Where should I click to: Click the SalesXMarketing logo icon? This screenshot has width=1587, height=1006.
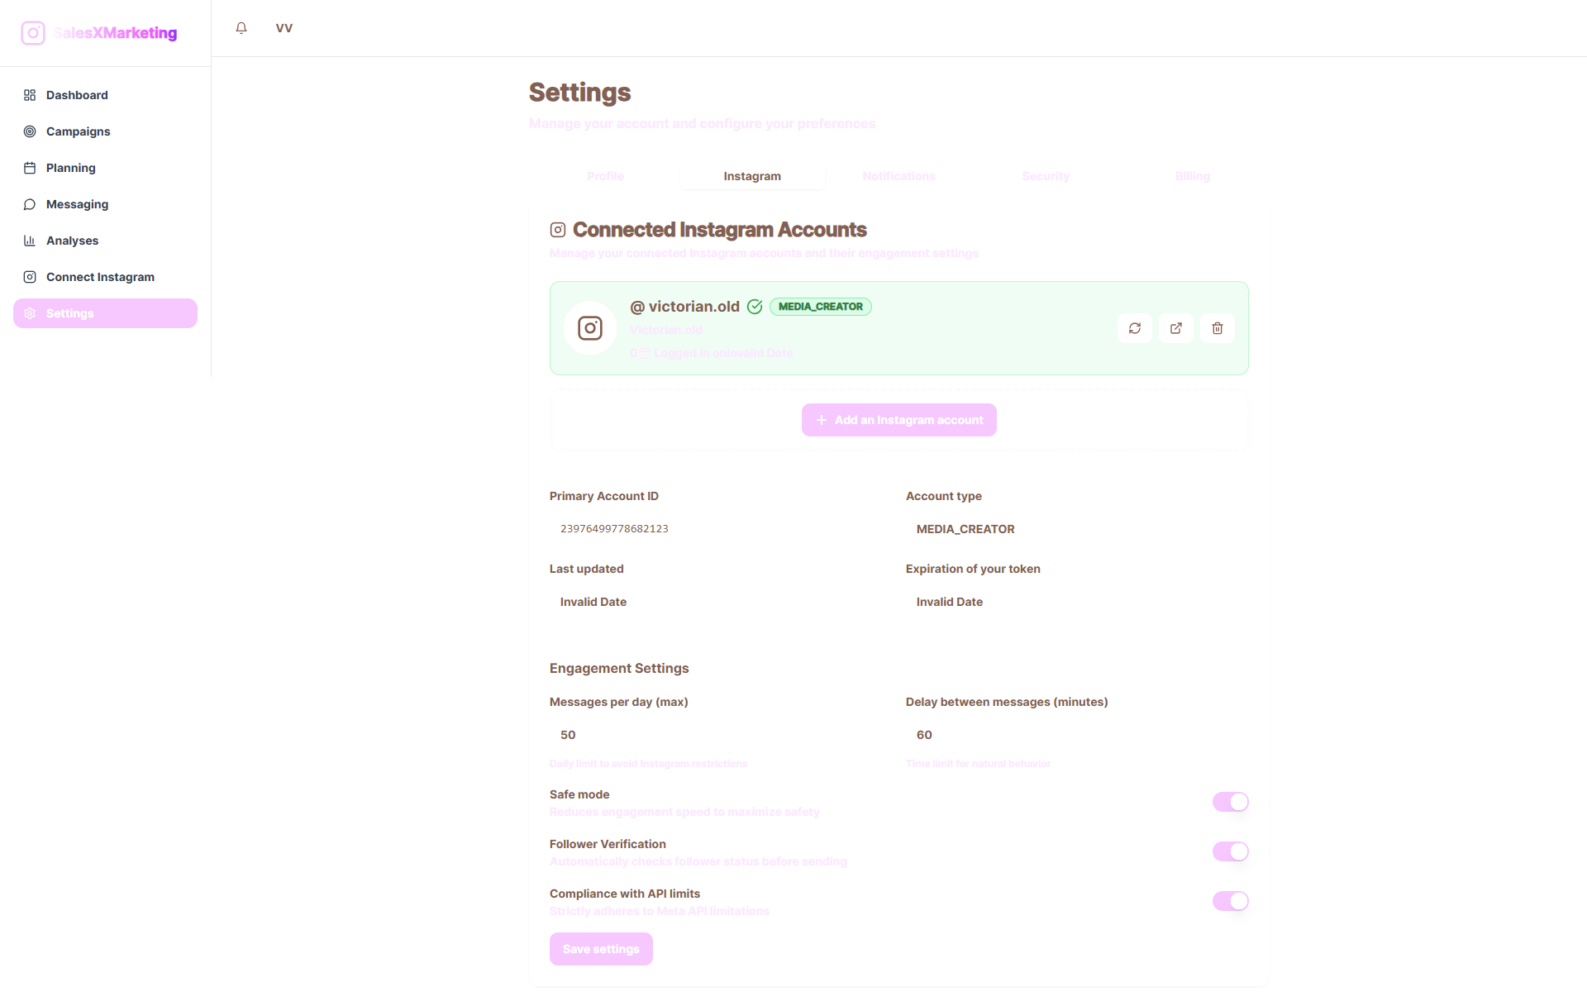coord(33,33)
